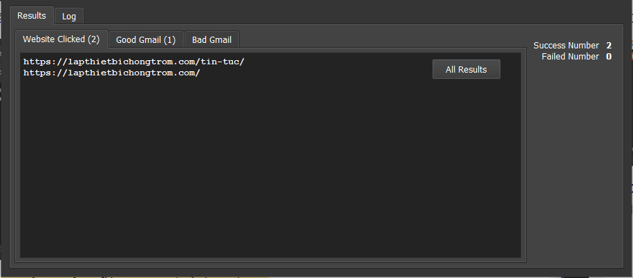Click the blank line below the second URL
Screen dimensions: 633x278
point(111,84)
